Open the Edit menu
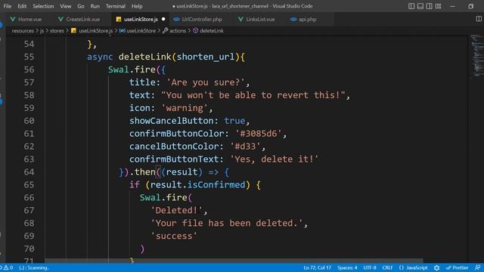This screenshot has height=272, width=484. [22, 6]
